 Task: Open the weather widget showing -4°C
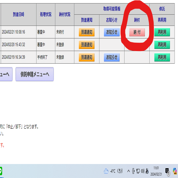pos(113,171)
